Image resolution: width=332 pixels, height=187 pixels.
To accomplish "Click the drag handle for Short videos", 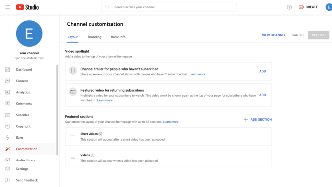I will 73,137.
